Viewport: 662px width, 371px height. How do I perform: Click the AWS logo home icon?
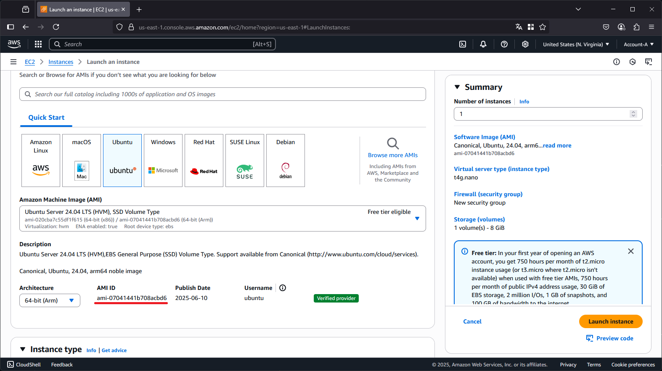pos(14,44)
